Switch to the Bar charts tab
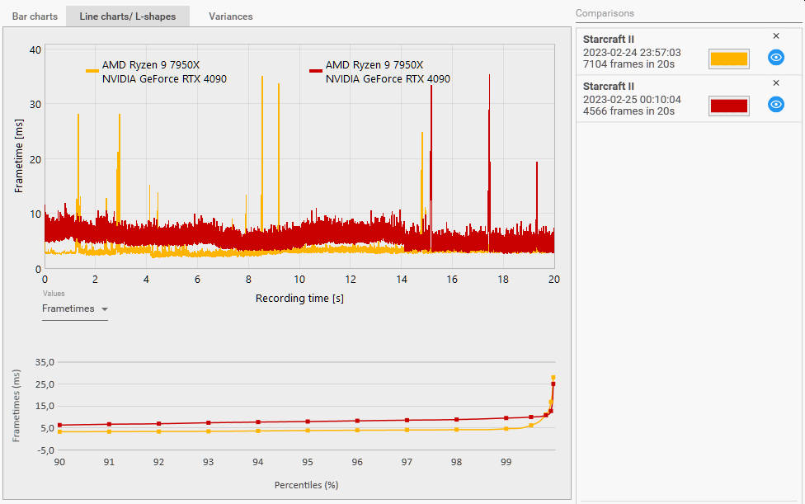 (35, 16)
